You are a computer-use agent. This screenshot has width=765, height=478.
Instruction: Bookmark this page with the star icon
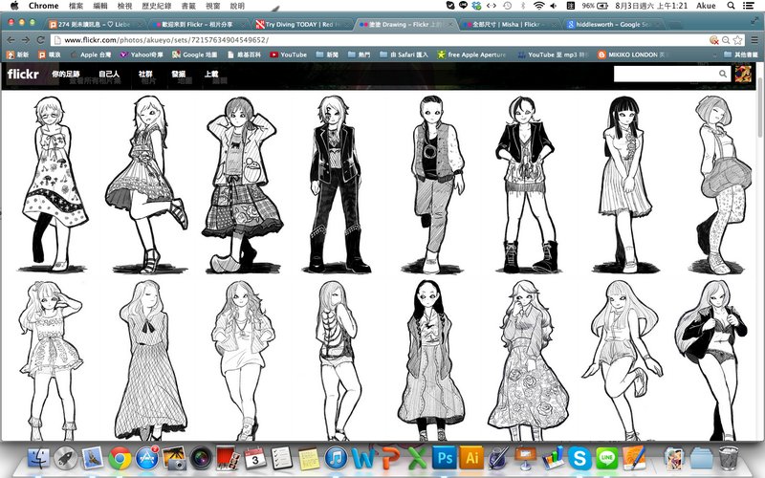pyautogui.click(x=738, y=40)
